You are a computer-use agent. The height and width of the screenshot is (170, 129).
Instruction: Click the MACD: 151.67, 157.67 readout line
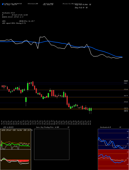[13, 17]
